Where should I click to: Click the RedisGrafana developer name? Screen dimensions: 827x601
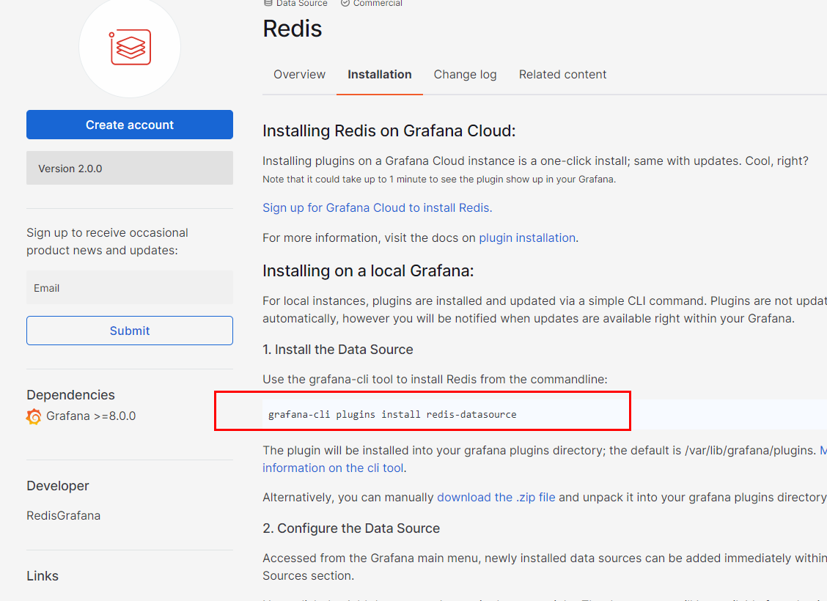(63, 515)
